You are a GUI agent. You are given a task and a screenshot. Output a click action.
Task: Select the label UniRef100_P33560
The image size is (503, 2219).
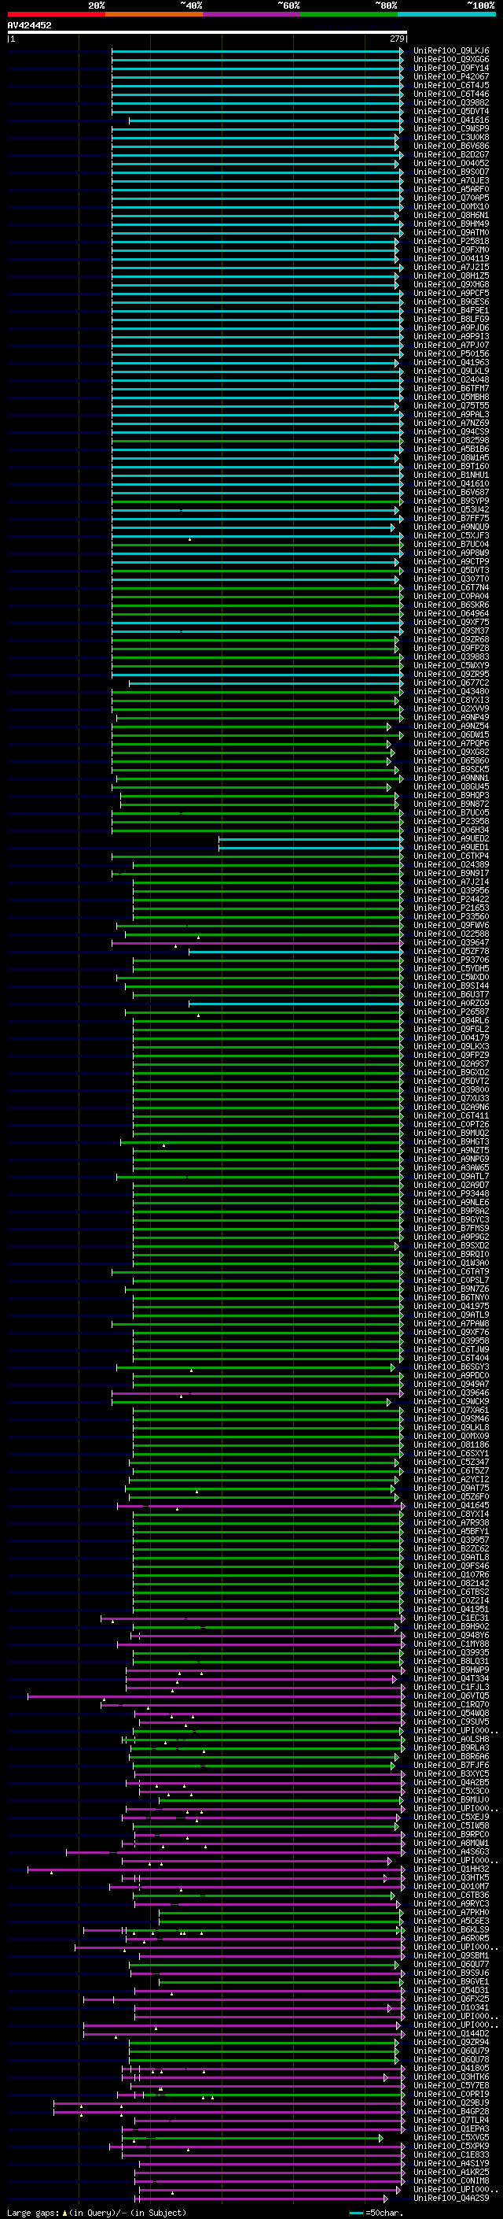pyautogui.click(x=451, y=916)
